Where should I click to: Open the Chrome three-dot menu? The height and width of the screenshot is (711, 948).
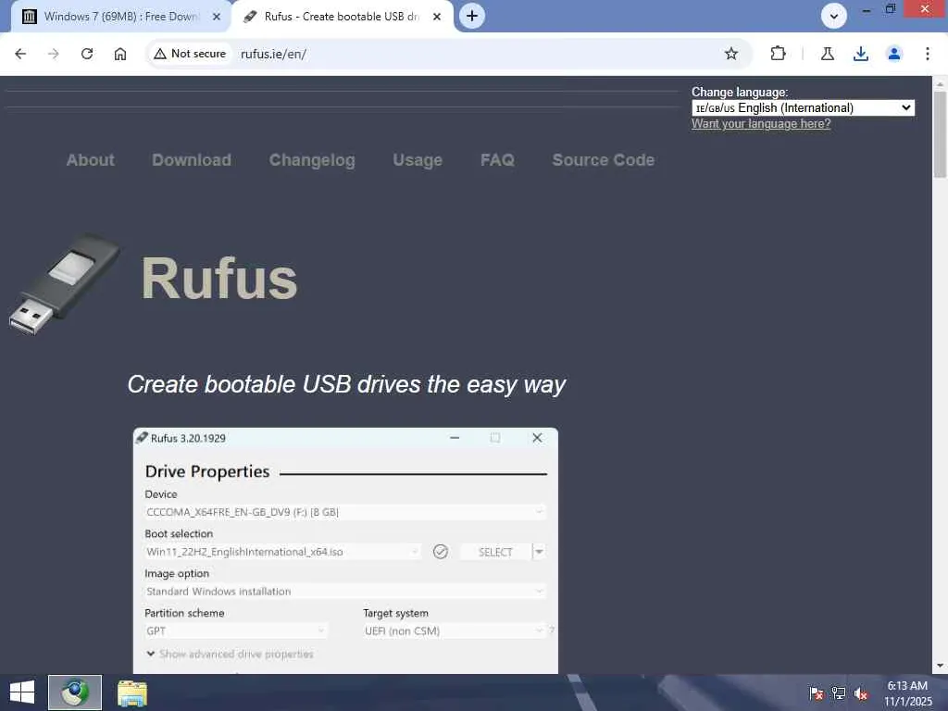928,54
